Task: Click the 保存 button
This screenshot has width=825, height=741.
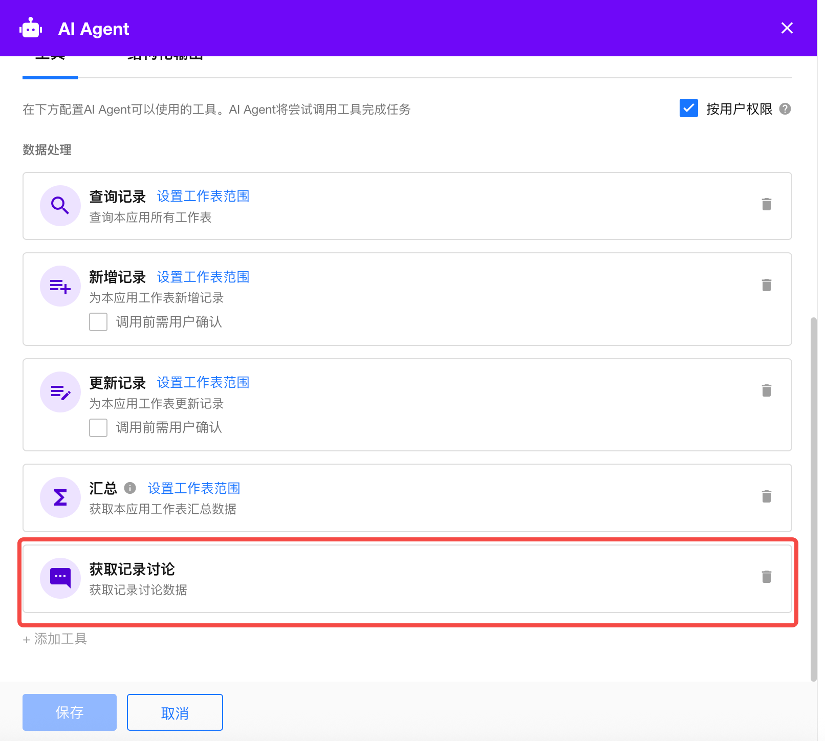Action: pyautogui.click(x=70, y=712)
